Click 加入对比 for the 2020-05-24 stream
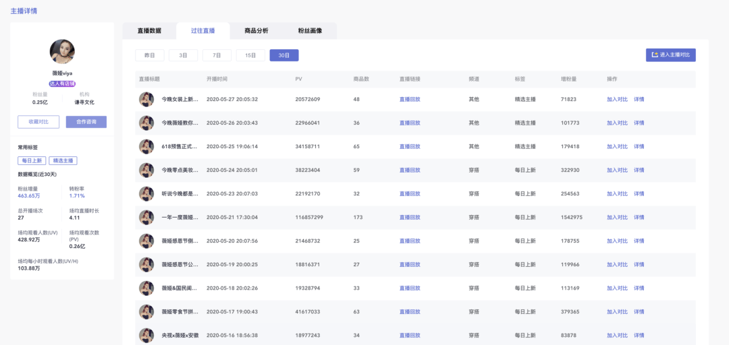Viewport: 729px width, 345px height. 617,170
